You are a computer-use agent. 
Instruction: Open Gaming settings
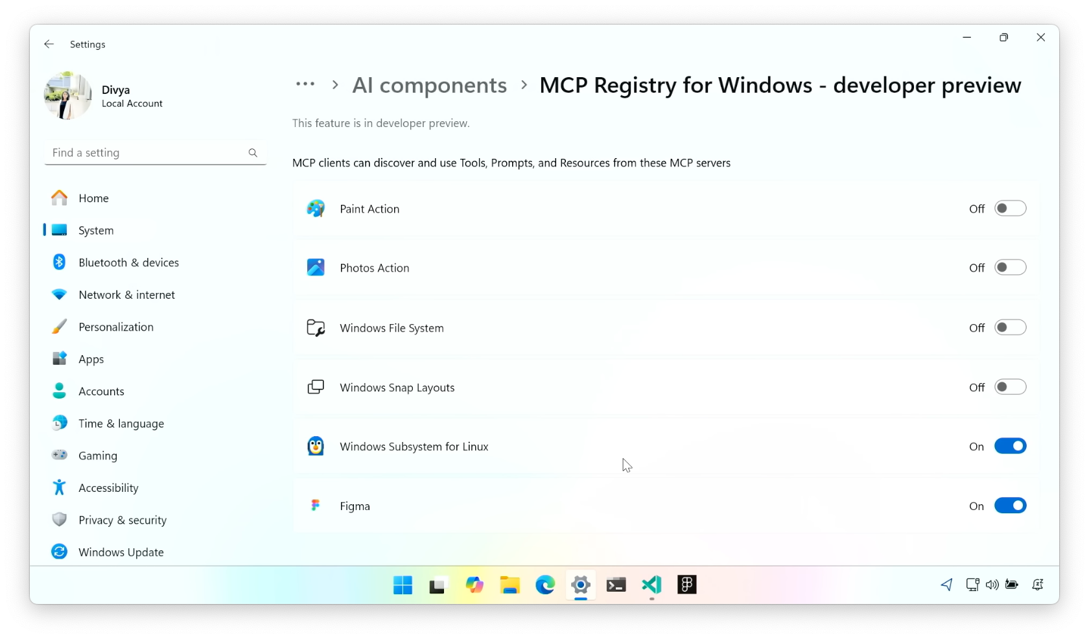pos(156,456)
